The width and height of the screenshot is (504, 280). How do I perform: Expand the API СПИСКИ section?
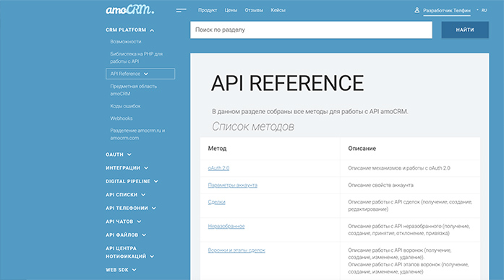pos(125,195)
